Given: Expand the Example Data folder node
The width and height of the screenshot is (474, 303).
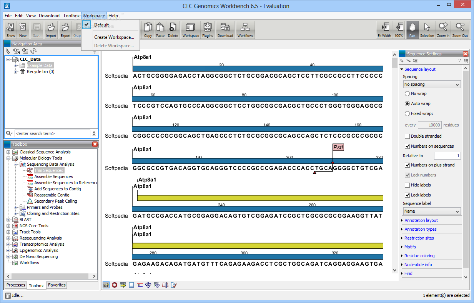Looking at the screenshot, I should point(16,65).
